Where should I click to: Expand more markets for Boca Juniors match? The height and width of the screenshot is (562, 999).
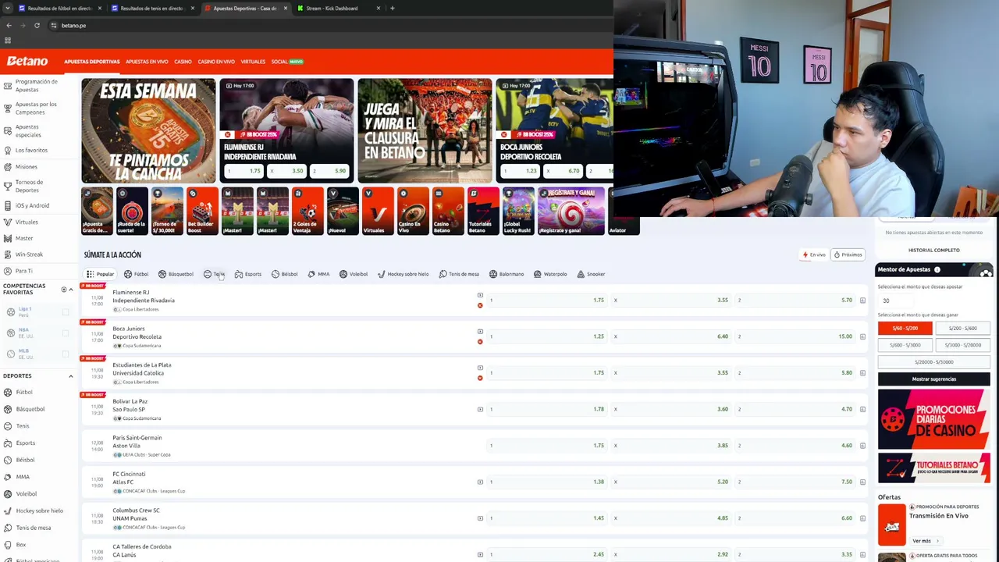click(x=862, y=336)
